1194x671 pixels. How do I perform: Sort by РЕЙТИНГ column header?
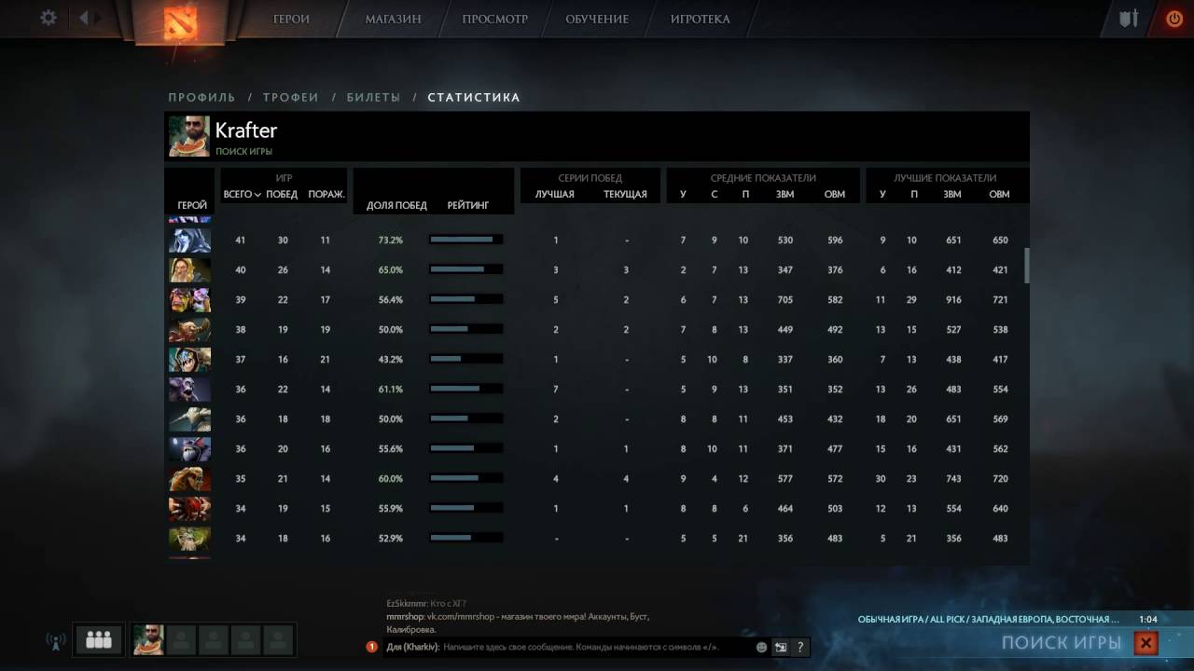(x=468, y=205)
